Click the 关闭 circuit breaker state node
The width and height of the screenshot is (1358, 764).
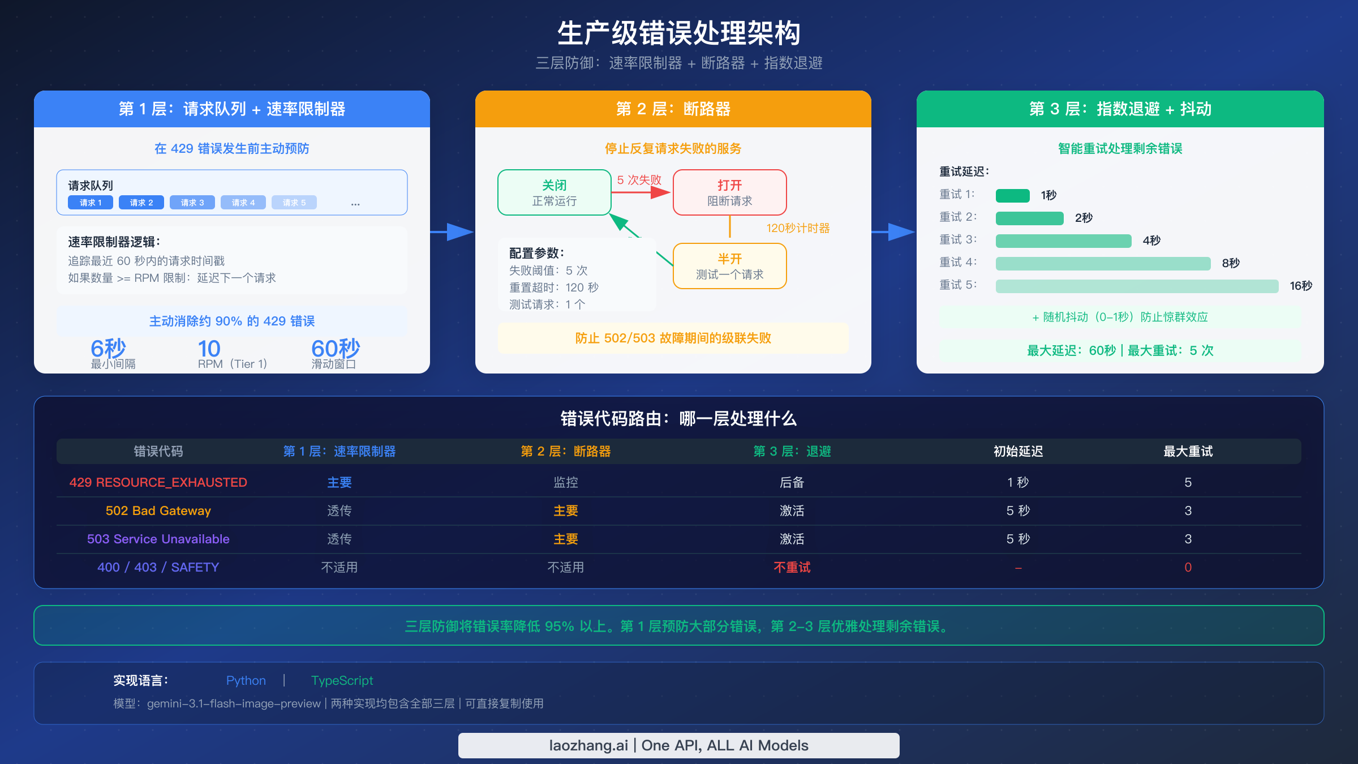click(555, 192)
